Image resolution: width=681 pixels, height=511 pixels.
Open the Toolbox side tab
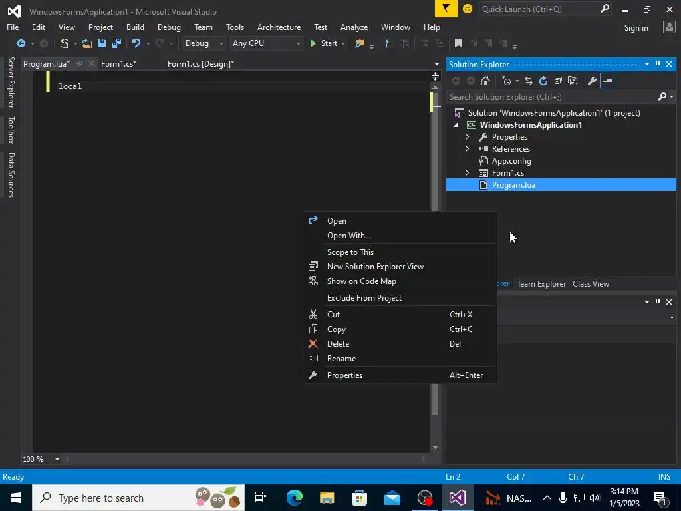11,130
